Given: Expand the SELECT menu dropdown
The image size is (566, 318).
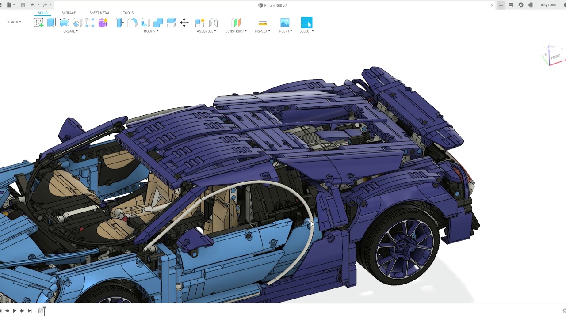Looking at the screenshot, I should point(306,31).
